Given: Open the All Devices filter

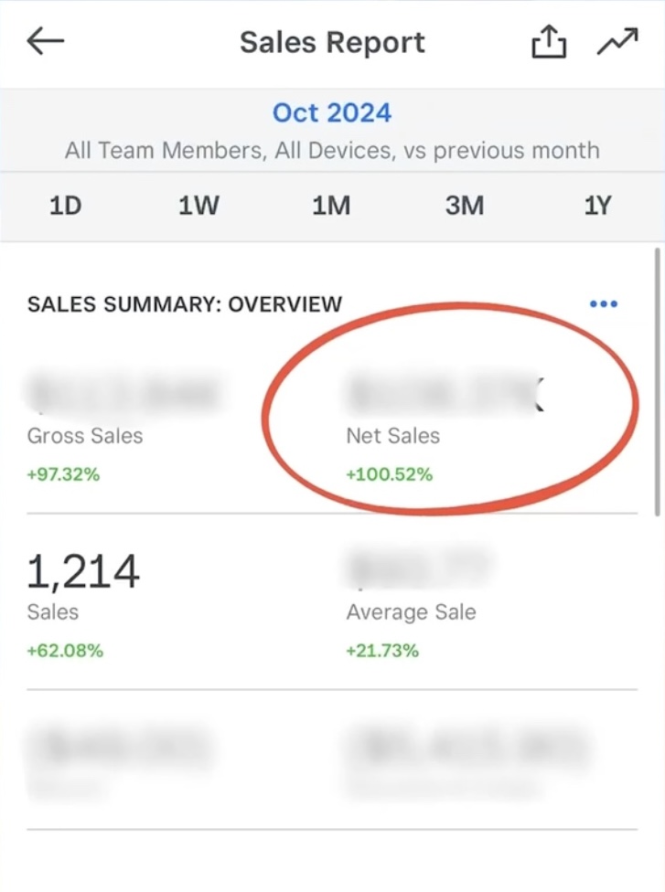Looking at the screenshot, I should click(x=324, y=150).
